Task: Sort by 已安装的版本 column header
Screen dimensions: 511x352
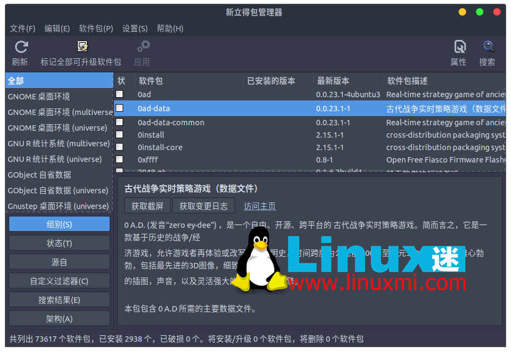Action: pyautogui.click(x=279, y=80)
